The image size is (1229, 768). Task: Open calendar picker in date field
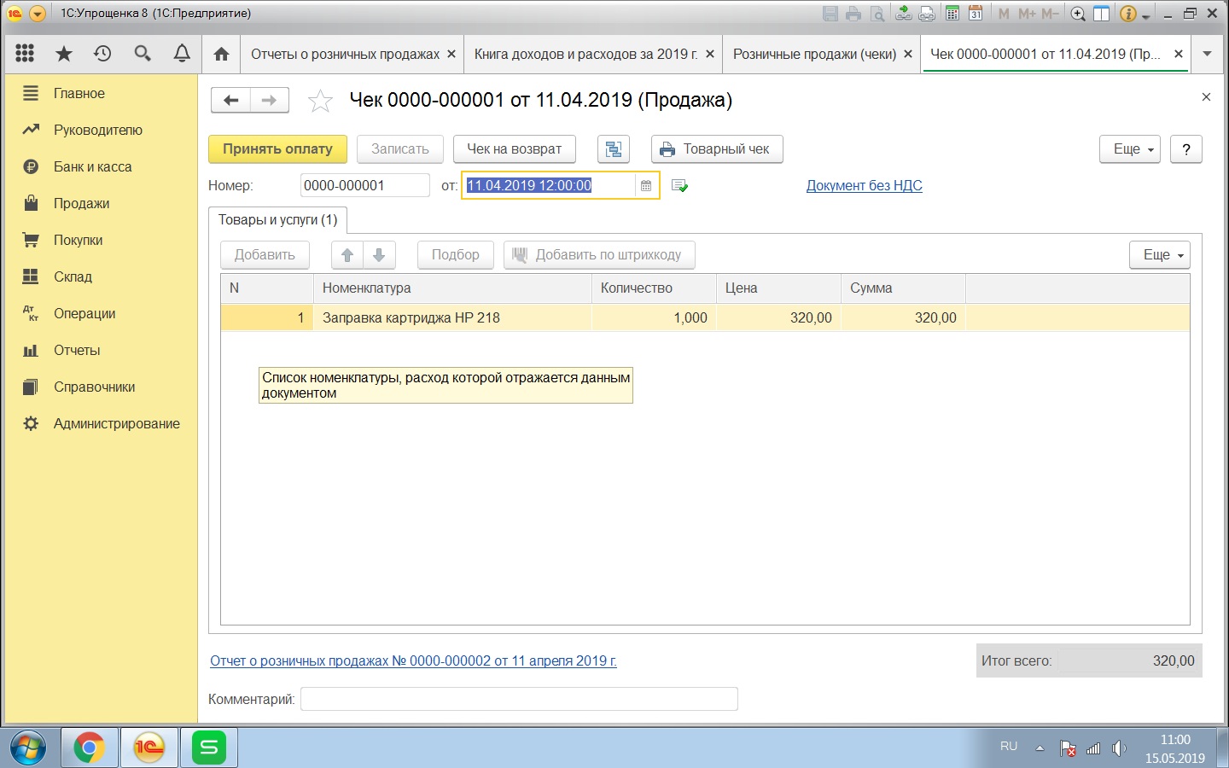[x=646, y=186]
